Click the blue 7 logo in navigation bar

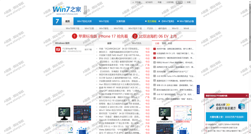(x=57, y=21)
